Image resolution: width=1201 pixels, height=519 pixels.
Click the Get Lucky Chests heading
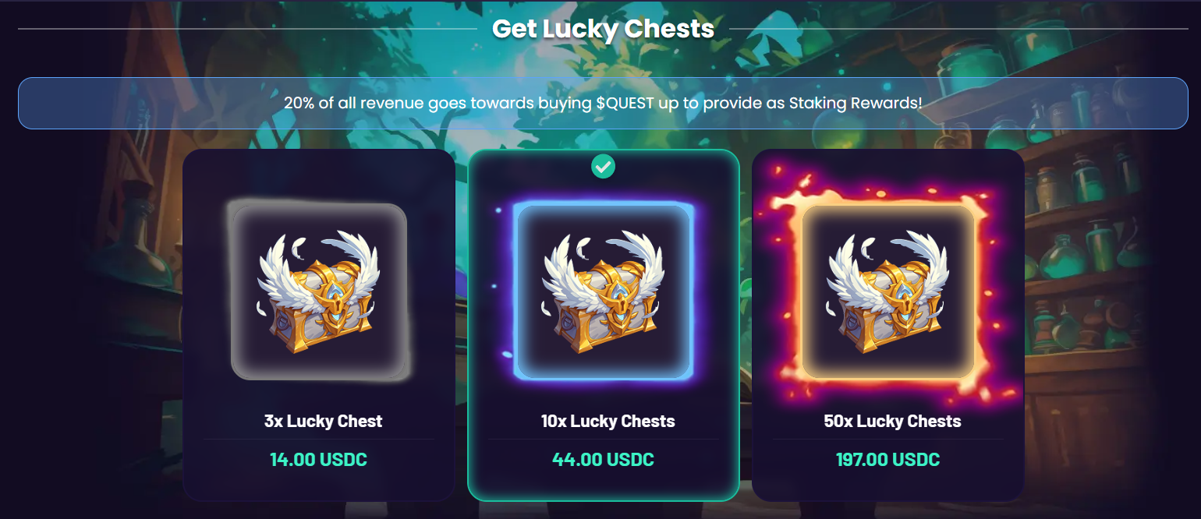(x=603, y=29)
